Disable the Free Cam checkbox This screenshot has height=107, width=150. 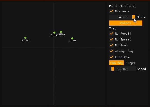point(112,57)
